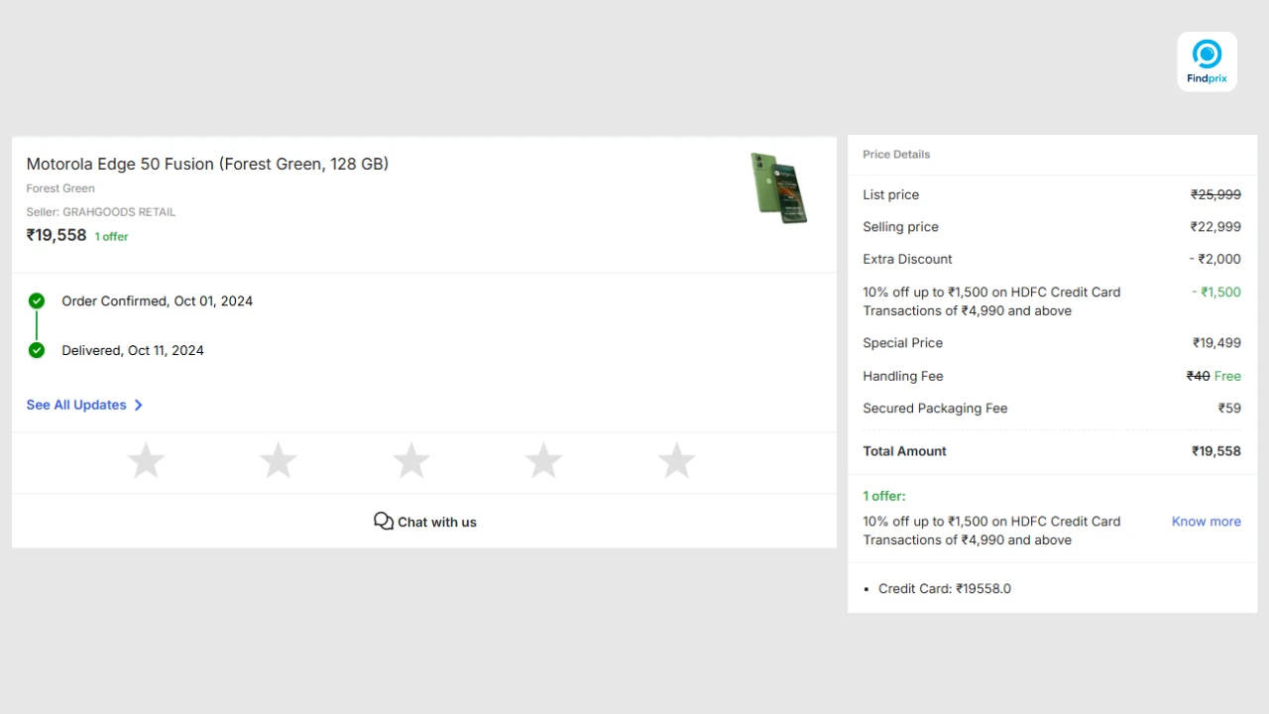Click Credit Card: ₹19558.0 payment line
The width and height of the screenshot is (1269, 714).
click(945, 589)
